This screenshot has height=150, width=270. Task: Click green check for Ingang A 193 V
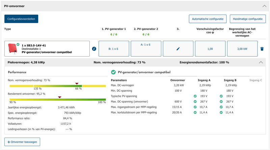coord(195,96)
